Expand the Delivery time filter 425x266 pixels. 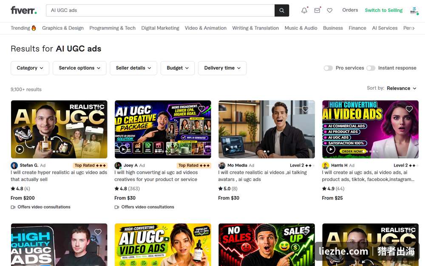coord(222,68)
